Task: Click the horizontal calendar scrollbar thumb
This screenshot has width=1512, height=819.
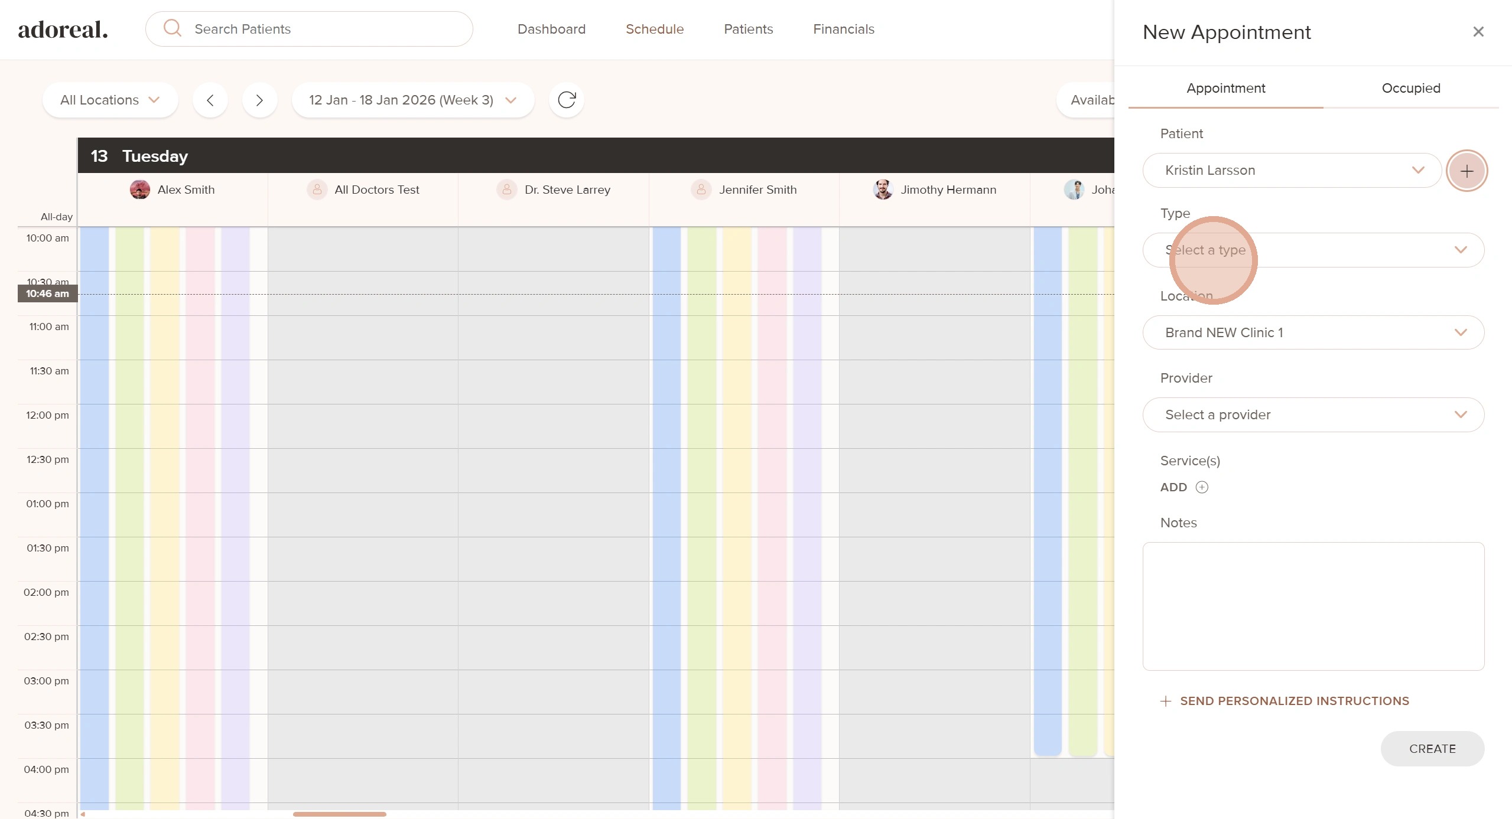Action: click(339, 814)
